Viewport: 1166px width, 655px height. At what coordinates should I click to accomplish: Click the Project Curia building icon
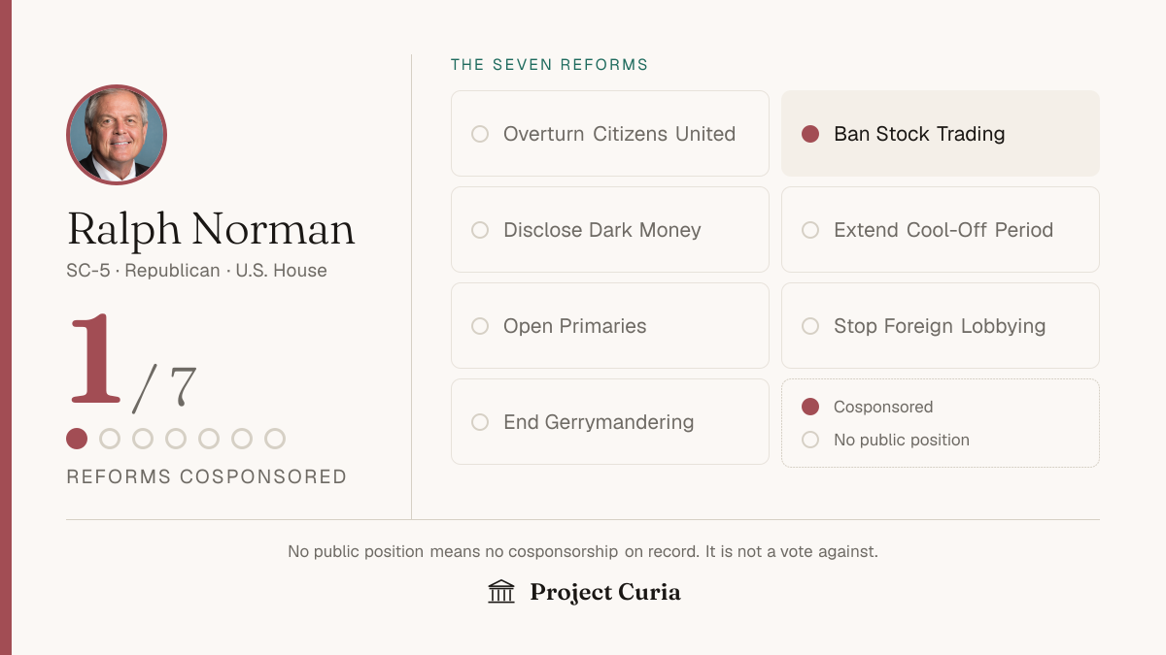point(501,592)
